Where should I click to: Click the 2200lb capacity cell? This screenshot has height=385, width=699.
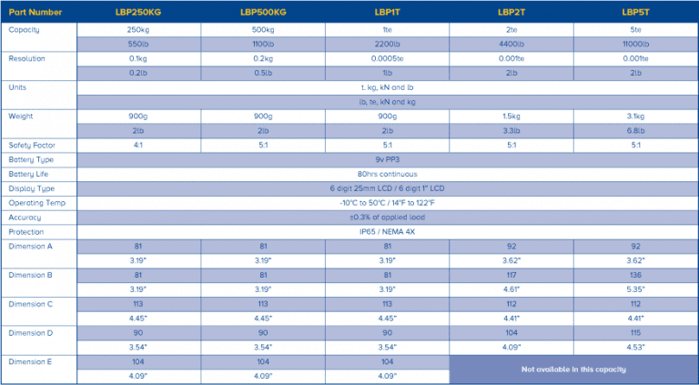387,44
